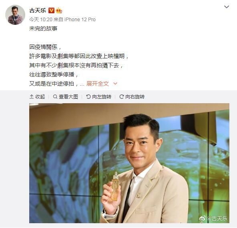The height and width of the screenshot is (228, 237).
Task: Click the enlarged photo of the man
Action: (129, 163)
